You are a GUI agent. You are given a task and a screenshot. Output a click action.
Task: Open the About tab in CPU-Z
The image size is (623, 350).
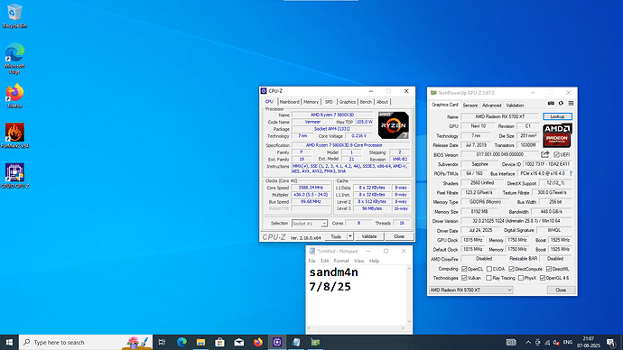click(382, 102)
